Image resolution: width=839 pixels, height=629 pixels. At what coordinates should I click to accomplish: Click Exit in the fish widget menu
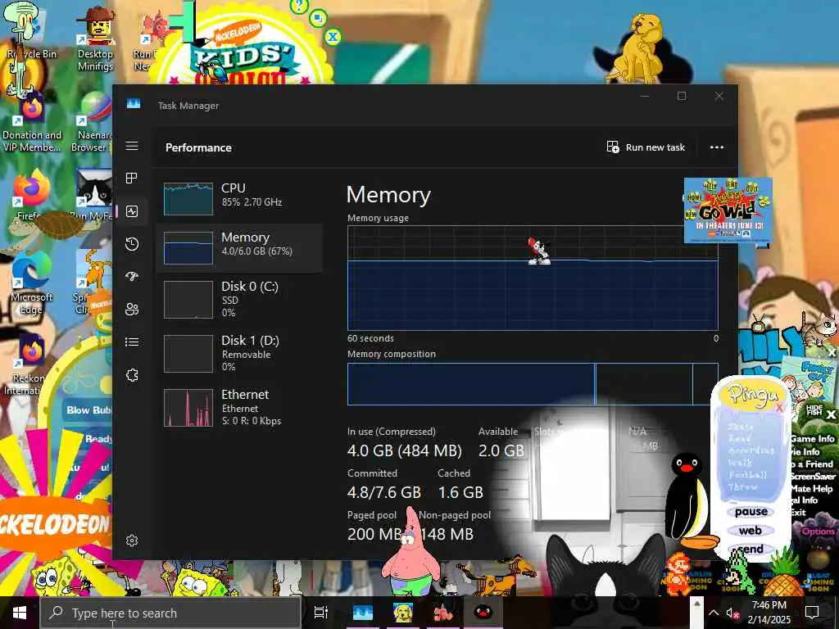[797, 513]
